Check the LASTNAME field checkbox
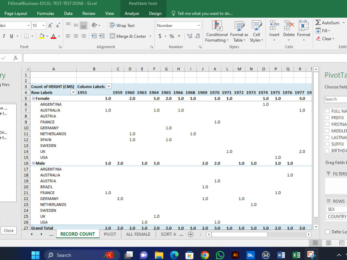Screen dimensions: 347x260 [327, 137]
